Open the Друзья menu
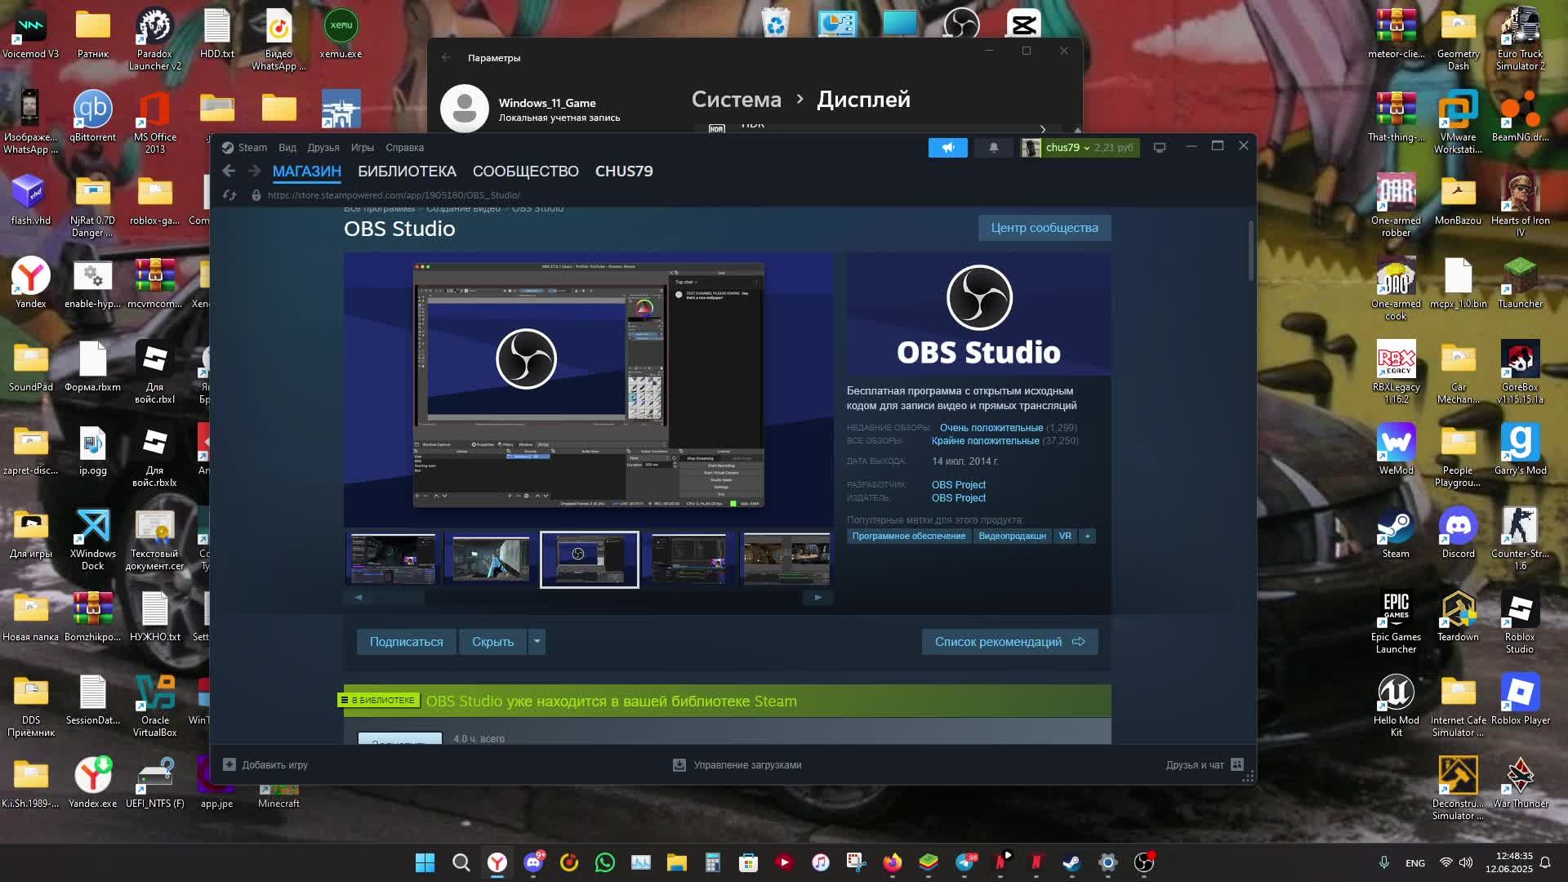1568x882 pixels. 323,148
